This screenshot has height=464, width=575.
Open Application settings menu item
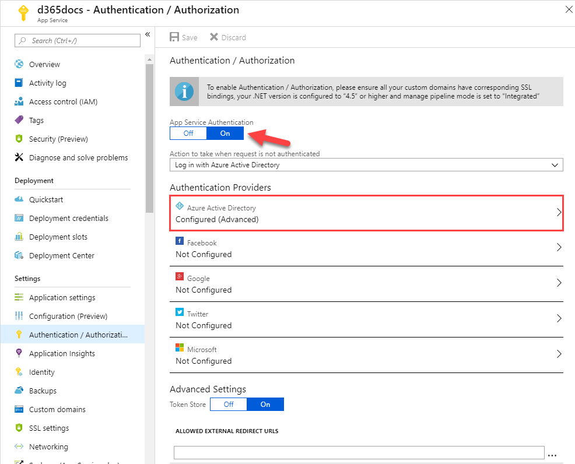click(62, 297)
